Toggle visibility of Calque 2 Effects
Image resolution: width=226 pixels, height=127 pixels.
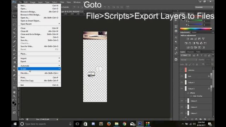(188, 93)
